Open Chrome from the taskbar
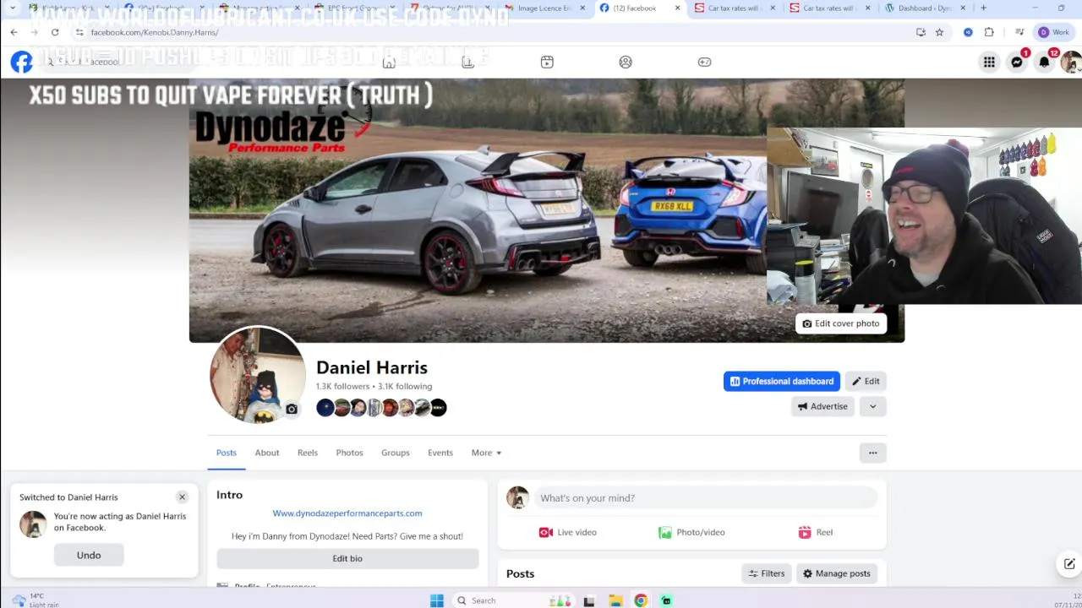Image resolution: width=1082 pixels, height=608 pixels. point(641,600)
